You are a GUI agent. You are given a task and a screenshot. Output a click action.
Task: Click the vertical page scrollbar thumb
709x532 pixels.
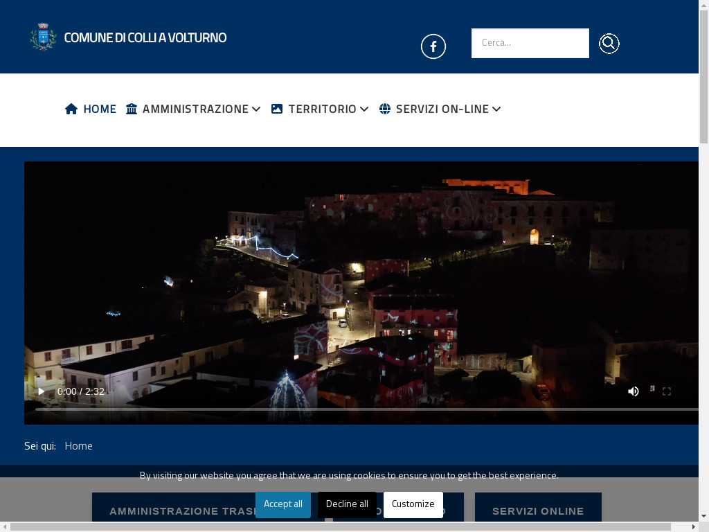coord(703,77)
